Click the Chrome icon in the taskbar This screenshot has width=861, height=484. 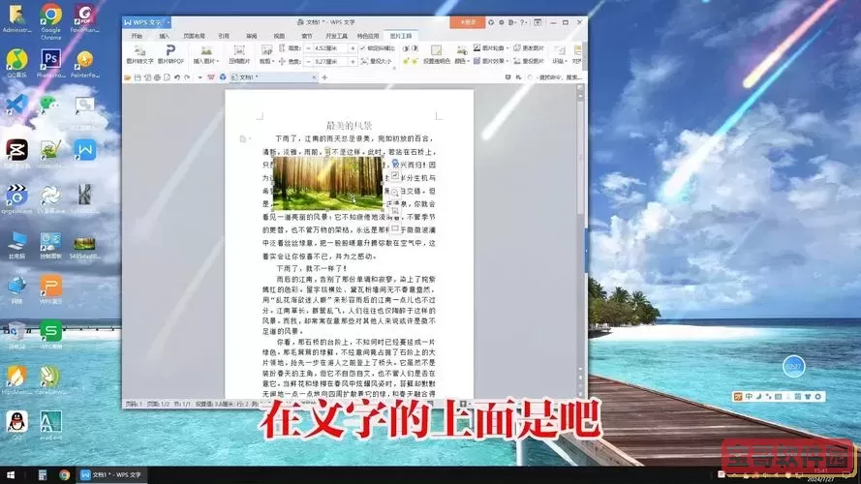[64, 474]
